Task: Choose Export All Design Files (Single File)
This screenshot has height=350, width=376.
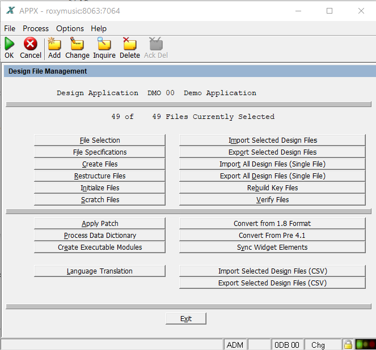Action: click(272, 176)
